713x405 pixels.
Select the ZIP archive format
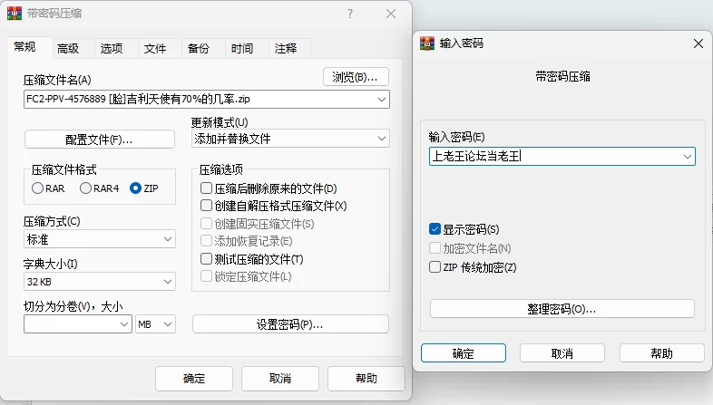point(136,188)
